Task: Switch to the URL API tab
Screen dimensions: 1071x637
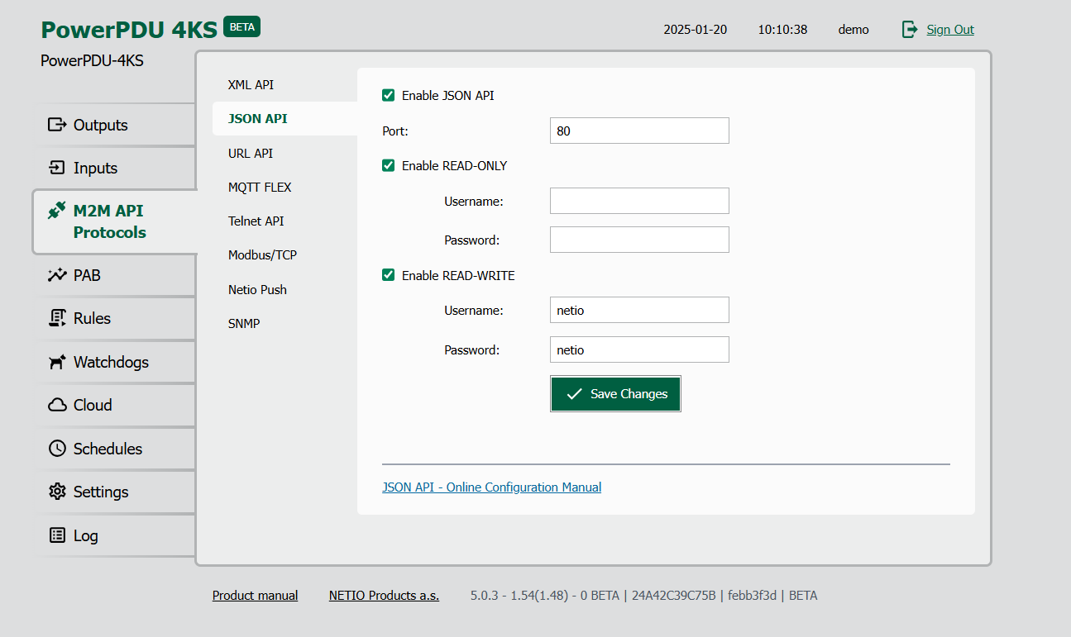Action: pos(251,153)
